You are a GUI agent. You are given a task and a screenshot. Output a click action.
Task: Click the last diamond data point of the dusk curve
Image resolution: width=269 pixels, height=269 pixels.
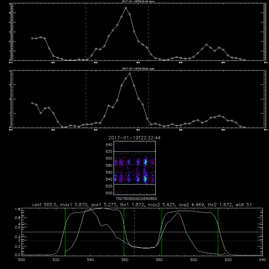(245, 127)
